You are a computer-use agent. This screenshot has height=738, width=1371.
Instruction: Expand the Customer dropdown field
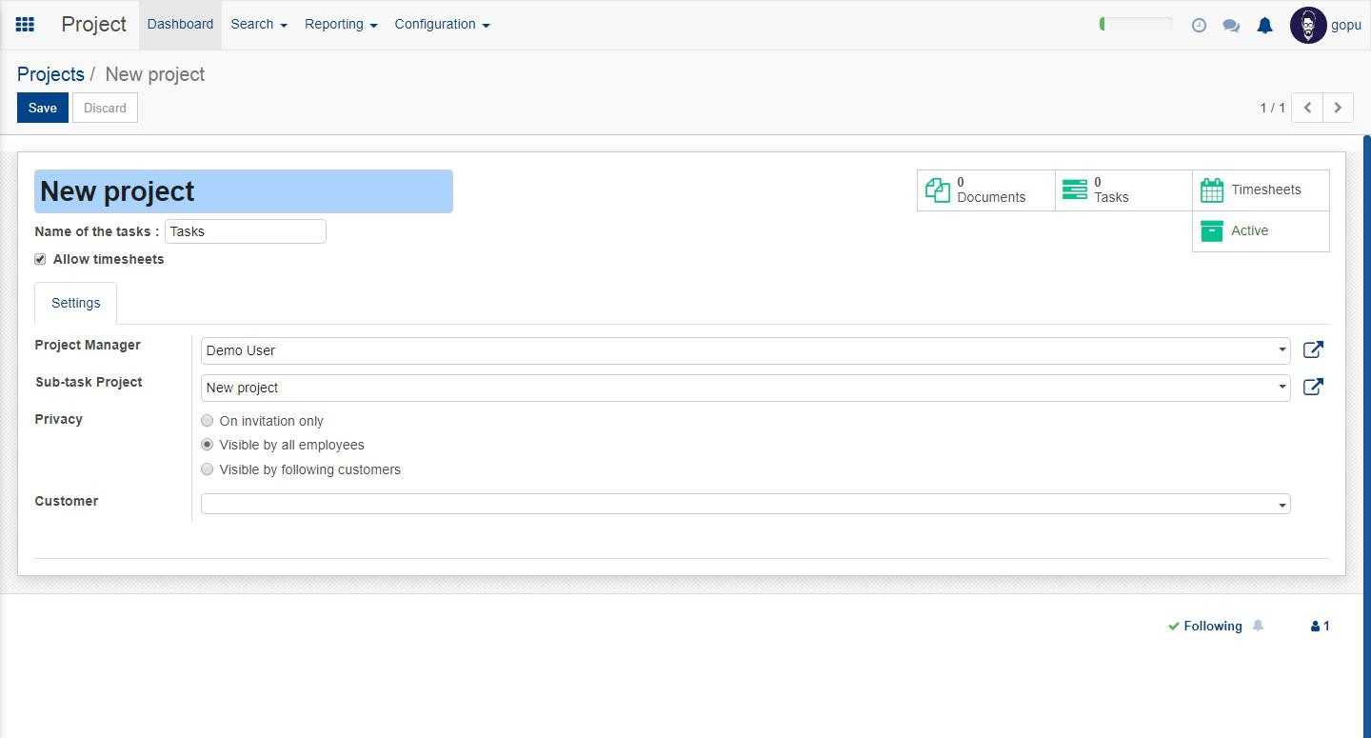1282,505
